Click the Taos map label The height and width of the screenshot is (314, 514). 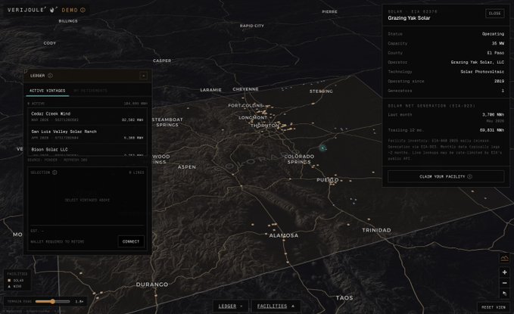click(x=344, y=297)
